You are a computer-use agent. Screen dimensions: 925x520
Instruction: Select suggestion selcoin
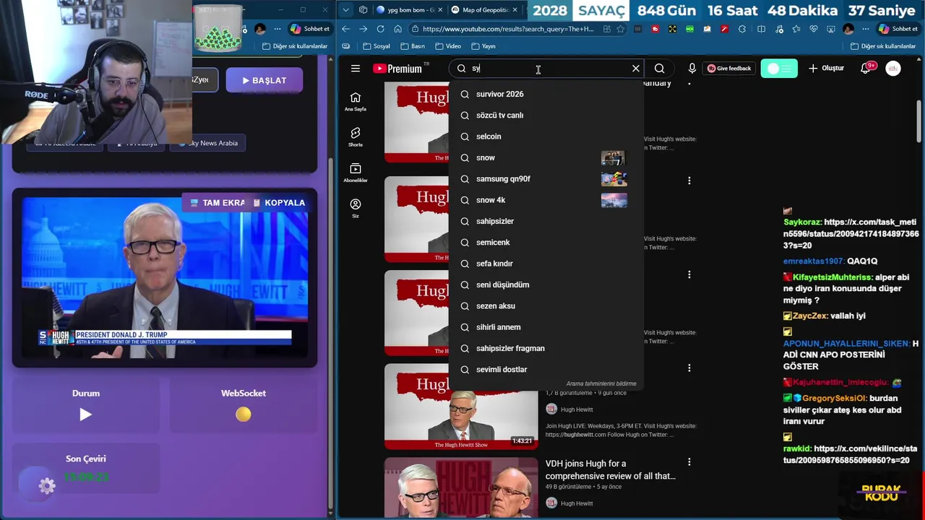pos(546,136)
